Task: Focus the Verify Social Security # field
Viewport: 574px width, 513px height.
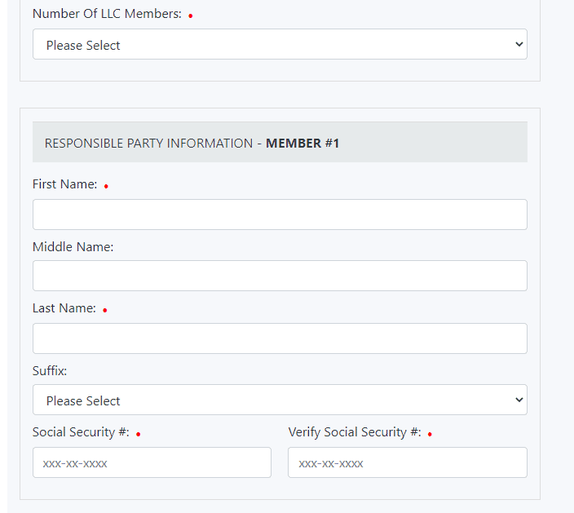Action: pos(407,462)
